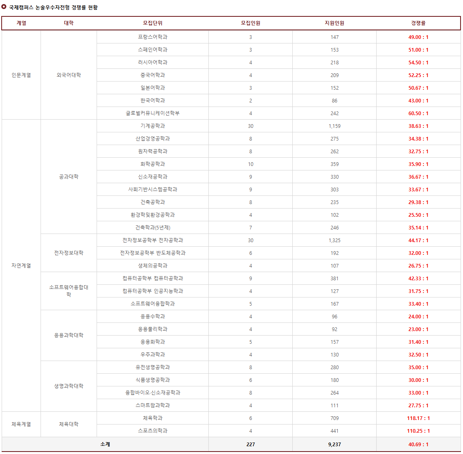
Task: Click the competition ratio 110.25 : 1
Action: tap(418, 431)
